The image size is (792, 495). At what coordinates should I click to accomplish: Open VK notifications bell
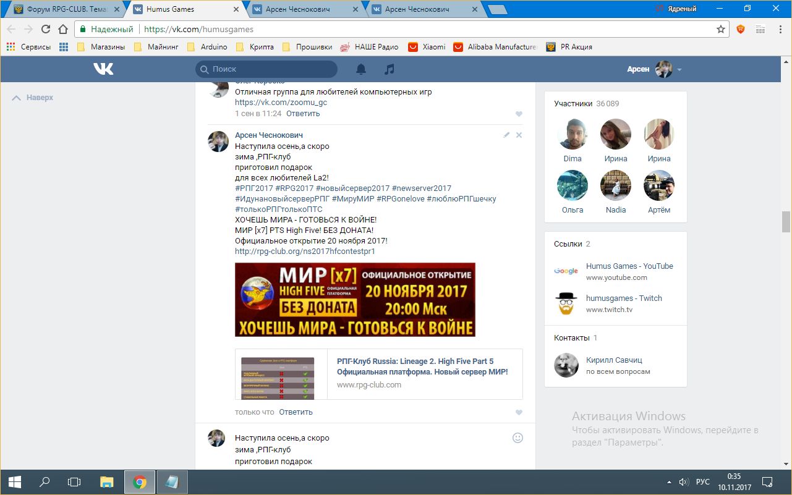pyautogui.click(x=361, y=69)
